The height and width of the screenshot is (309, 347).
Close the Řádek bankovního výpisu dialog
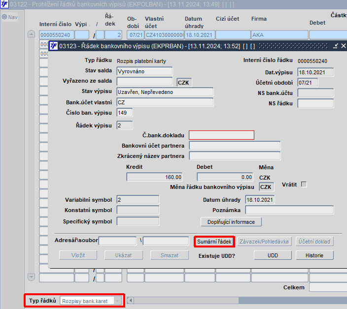pyautogui.click(x=343, y=46)
